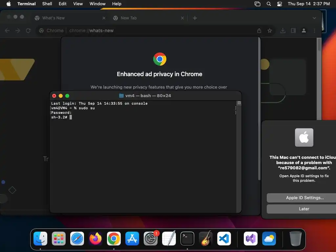Launch Safari from the Dock
Screen dimensions: 336x252
[x=77, y=239]
